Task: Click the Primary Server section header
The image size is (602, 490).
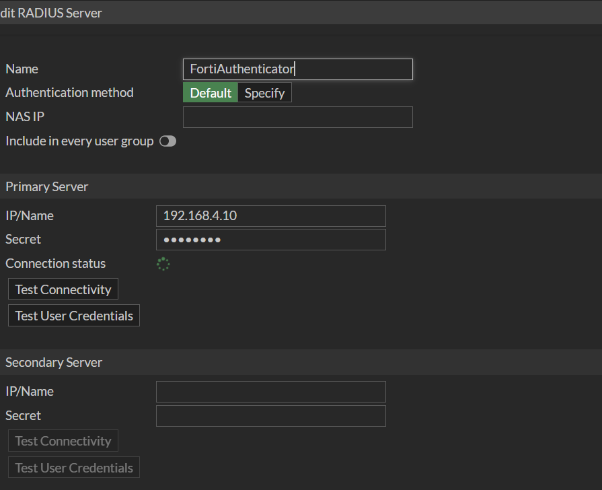Action: pos(46,186)
